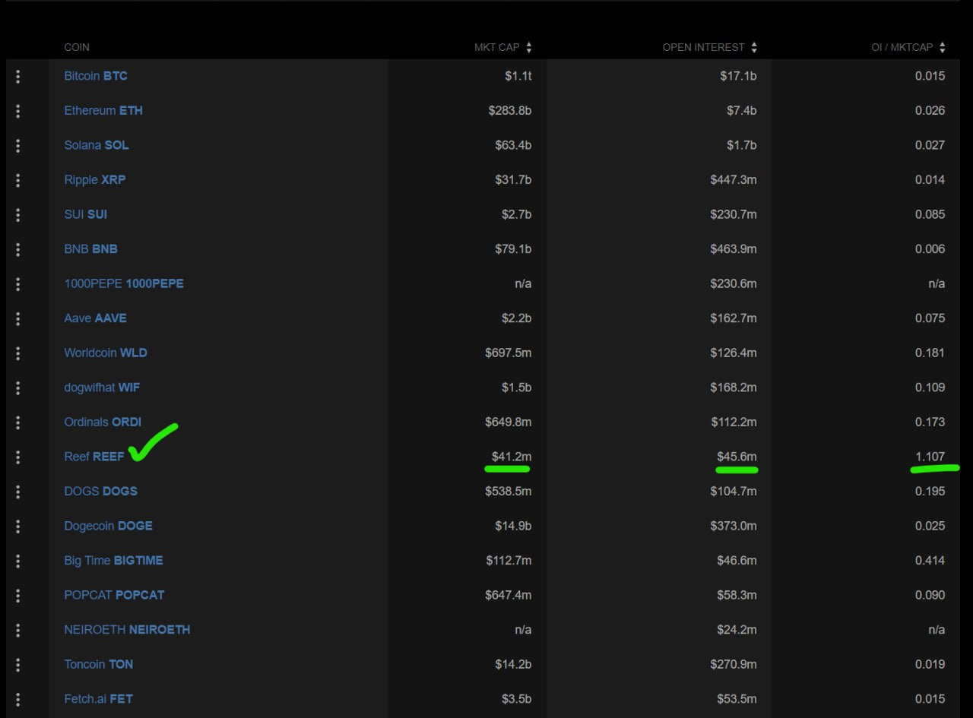The image size is (973, 718).
Task: Open row options for Reef REEF
Action: click(x=17, y=457)
